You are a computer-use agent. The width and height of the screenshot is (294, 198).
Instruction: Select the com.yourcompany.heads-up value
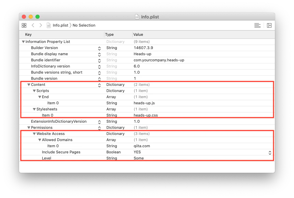coord(159,60)
